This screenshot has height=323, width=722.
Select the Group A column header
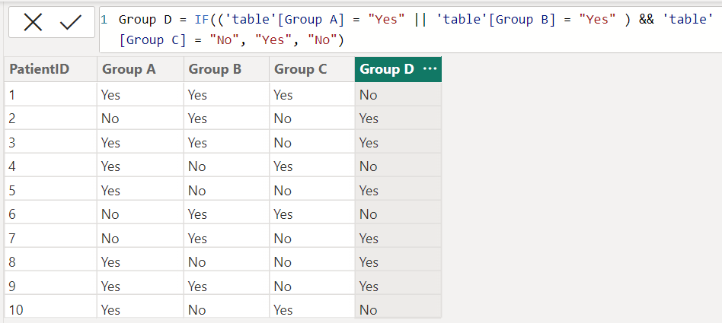click(x=140, y=69)
